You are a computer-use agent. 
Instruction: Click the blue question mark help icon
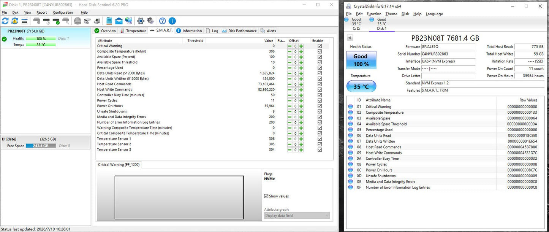pos(162,21)
